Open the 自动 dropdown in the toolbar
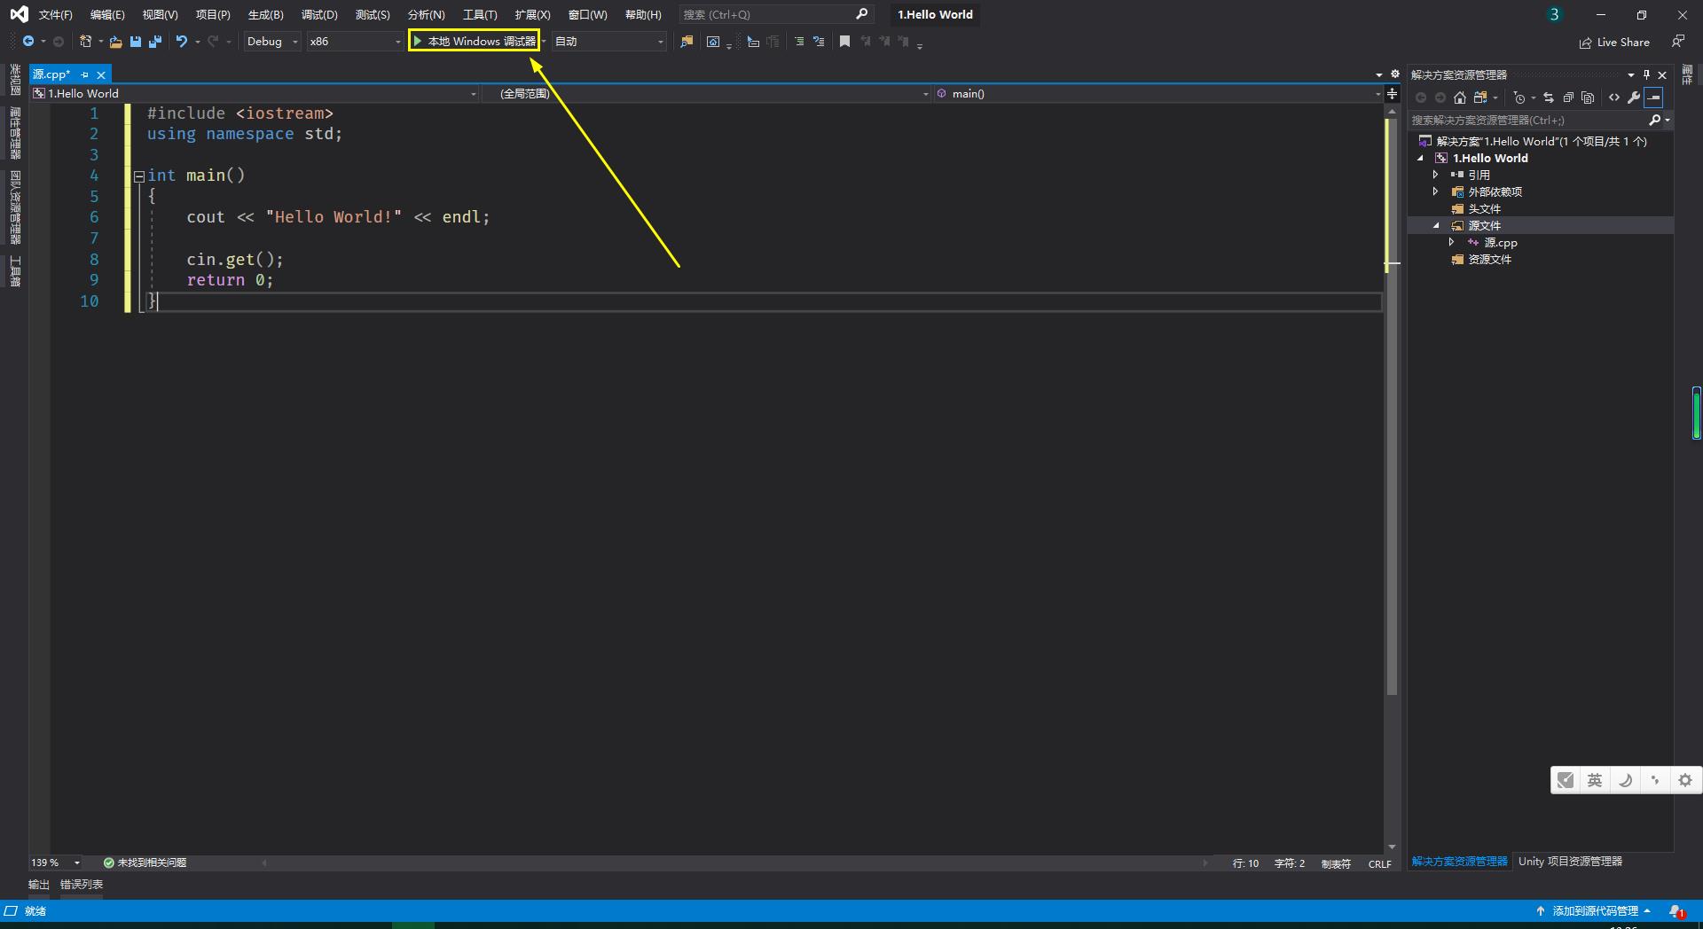 point(609,42)
